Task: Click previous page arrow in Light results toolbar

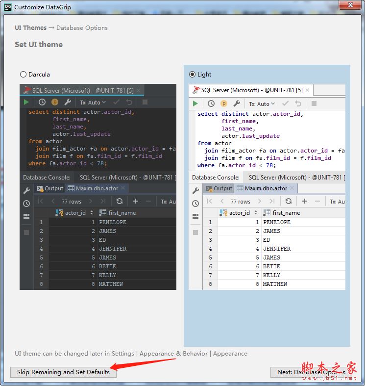Action: coord(222,202)
